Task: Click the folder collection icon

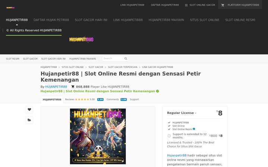Action: coord(29,120)
